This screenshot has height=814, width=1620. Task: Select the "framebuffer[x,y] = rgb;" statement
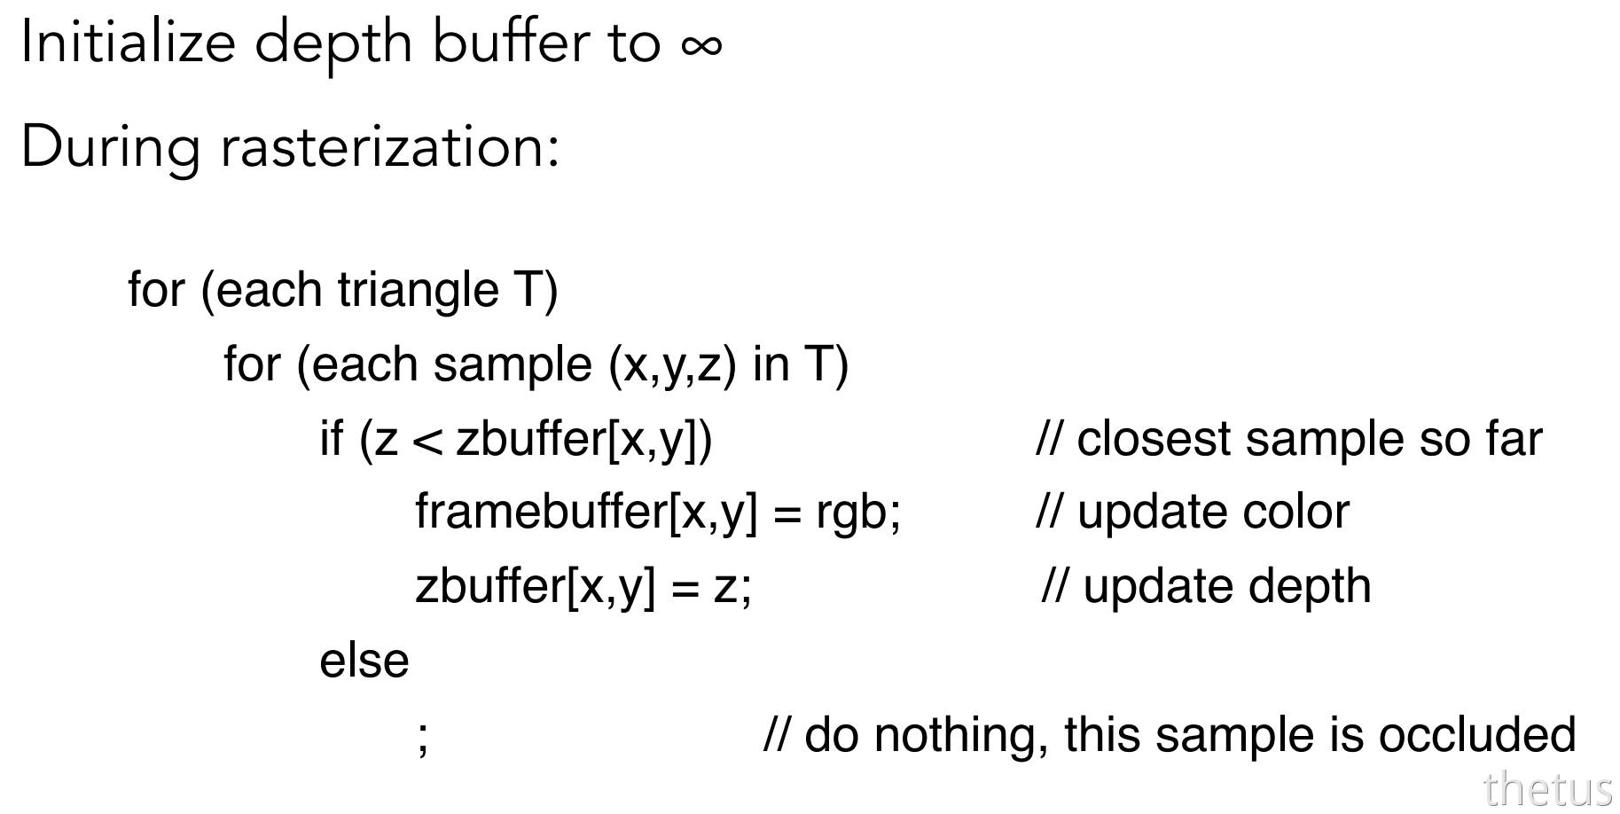coord(658,513)
